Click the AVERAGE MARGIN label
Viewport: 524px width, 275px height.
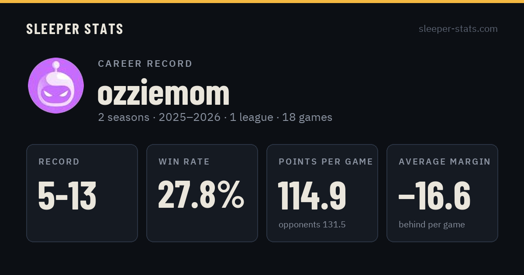445,162
